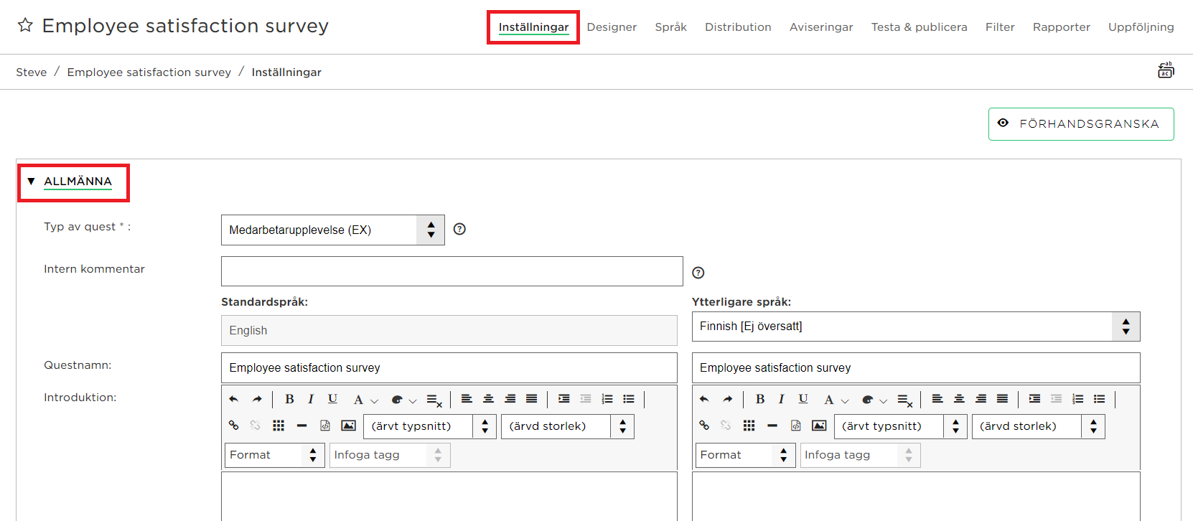Toggle bold in the Ytterligare språk editor
This screenshot has height=521, width=1193.
tap(760, 399)
